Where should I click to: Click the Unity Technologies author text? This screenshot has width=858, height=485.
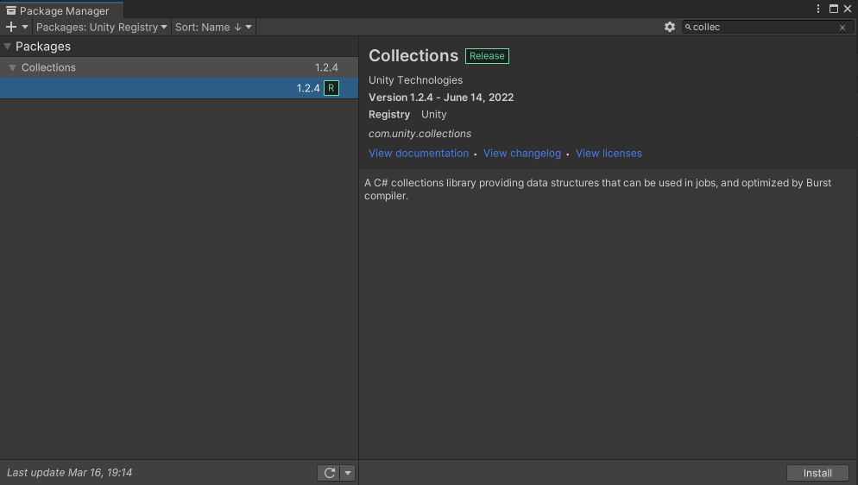click(415, 80)
